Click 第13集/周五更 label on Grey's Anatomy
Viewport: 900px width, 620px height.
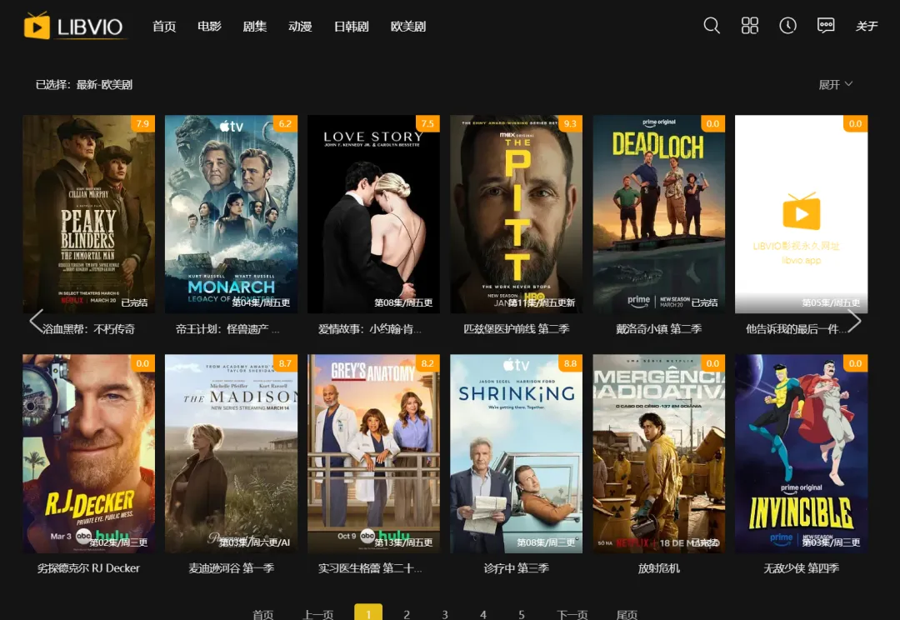403,542
